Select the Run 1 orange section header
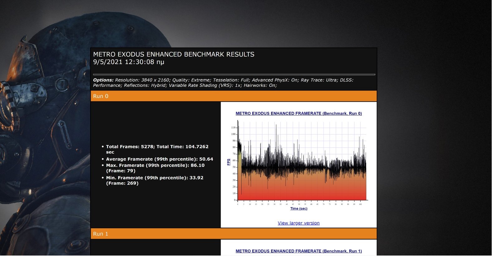 (x=234, y=234)
